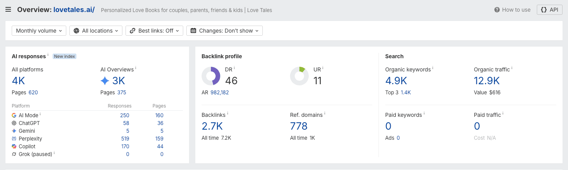Open AI Mode pages count 160
Screen dimensions: 568x170
(x=159, y=115)
